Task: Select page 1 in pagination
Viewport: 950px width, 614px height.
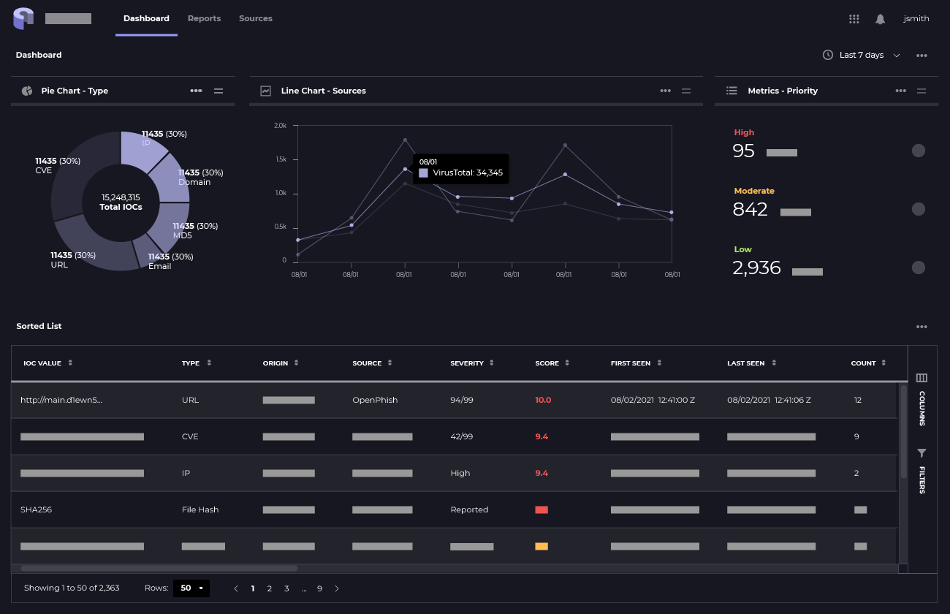Action: (253, 588)
